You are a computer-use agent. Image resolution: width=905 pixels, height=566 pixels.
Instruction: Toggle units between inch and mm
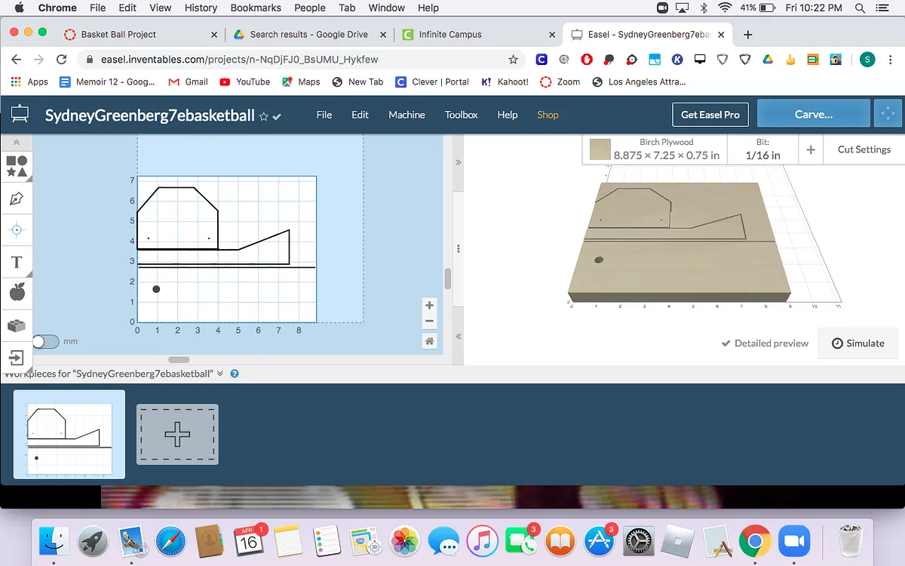point(45,342)
